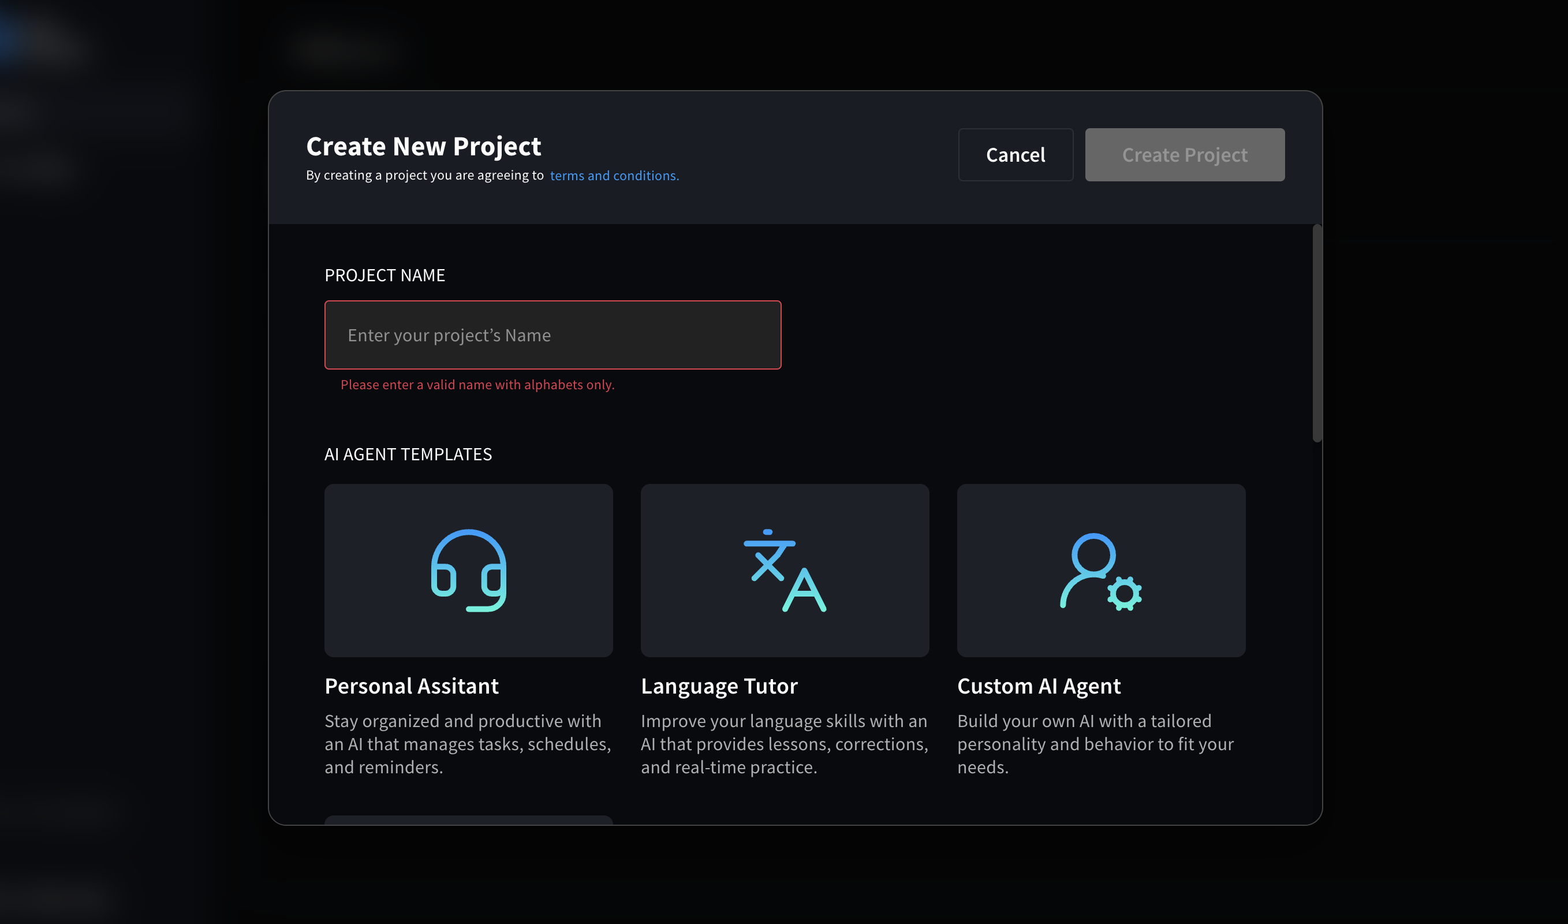
Task: Click the Create Project button
Action: click(x=1185, y=155)
